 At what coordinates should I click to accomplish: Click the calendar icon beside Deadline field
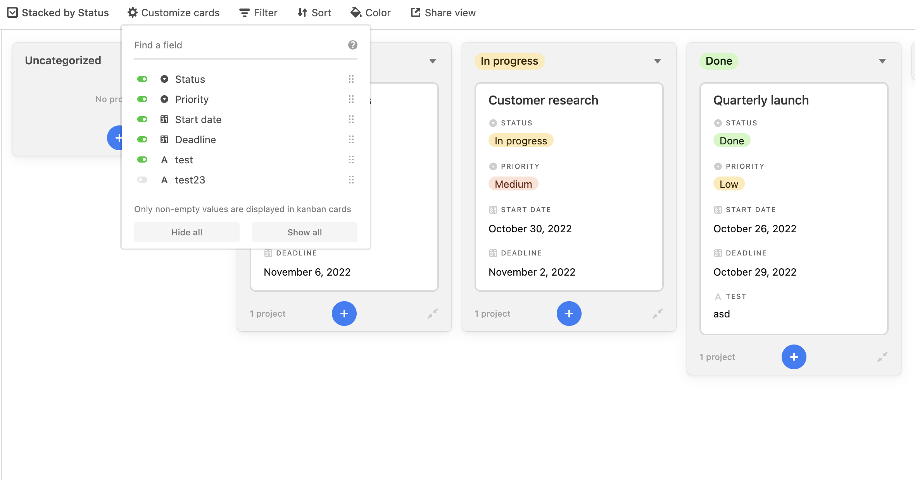coord(164,139)
